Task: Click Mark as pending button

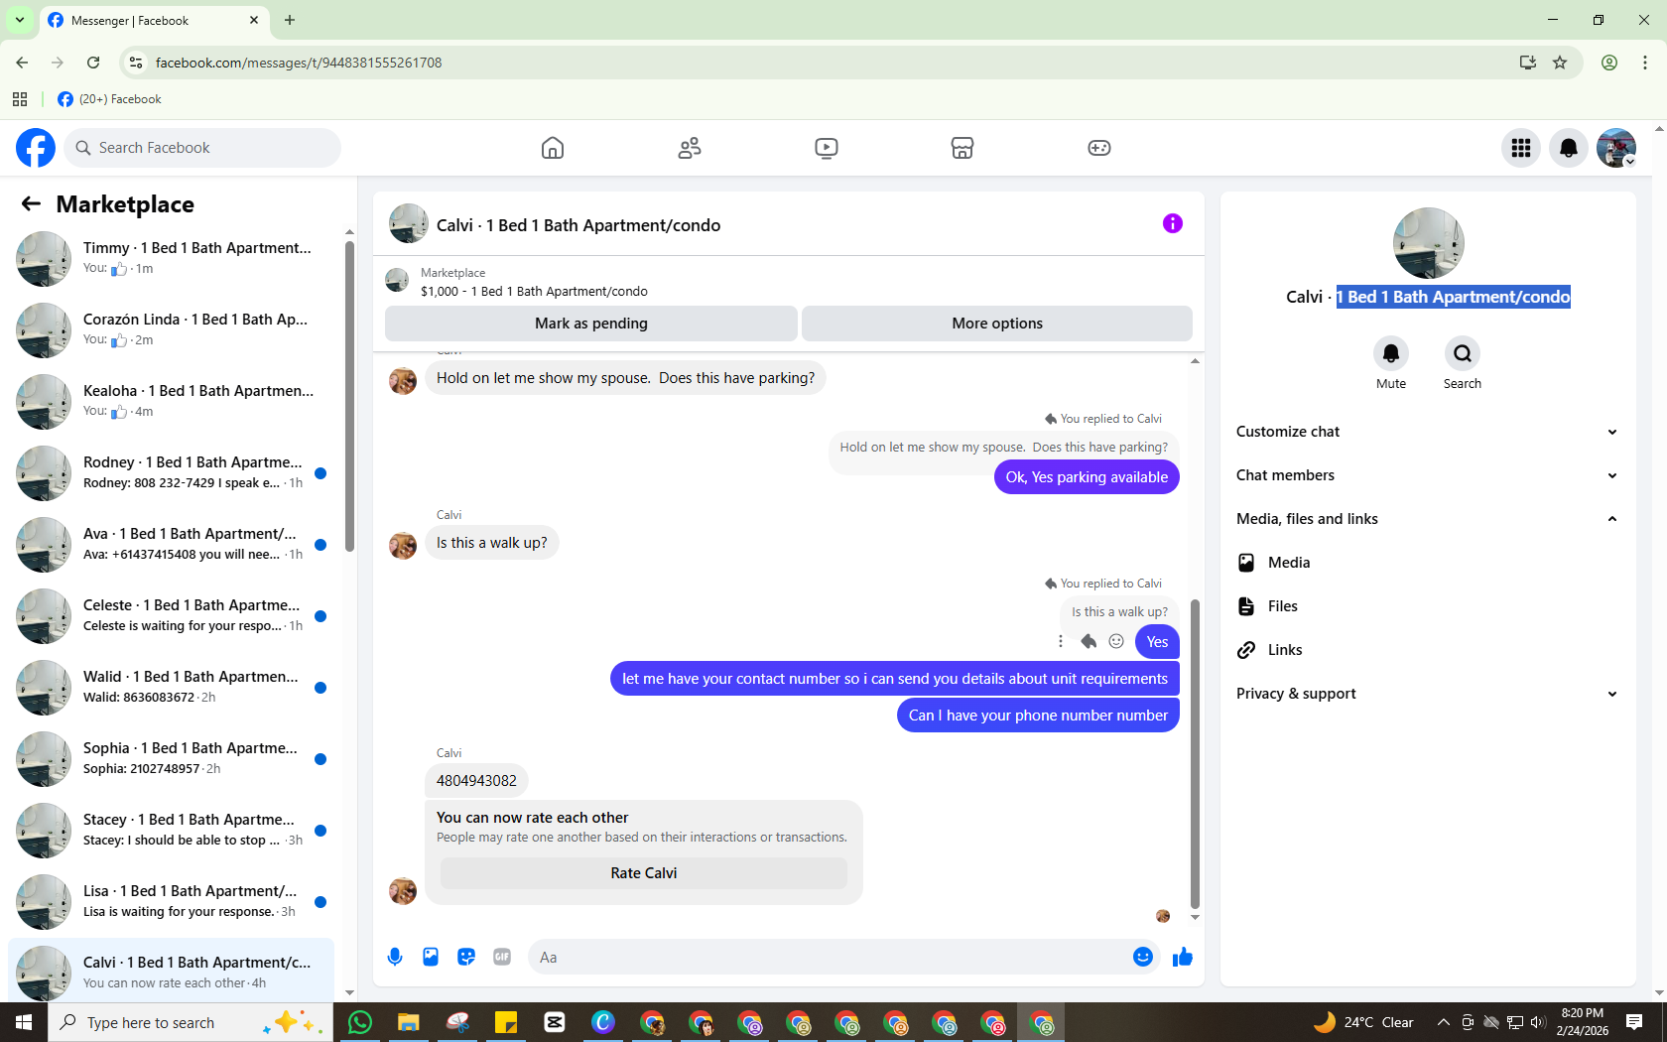Action: tap(591, 324)
